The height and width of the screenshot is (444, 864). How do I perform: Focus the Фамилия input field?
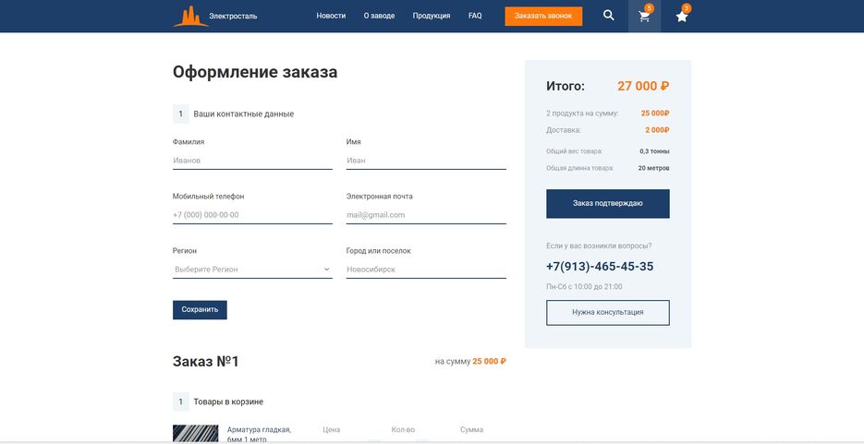pos(252,161)
